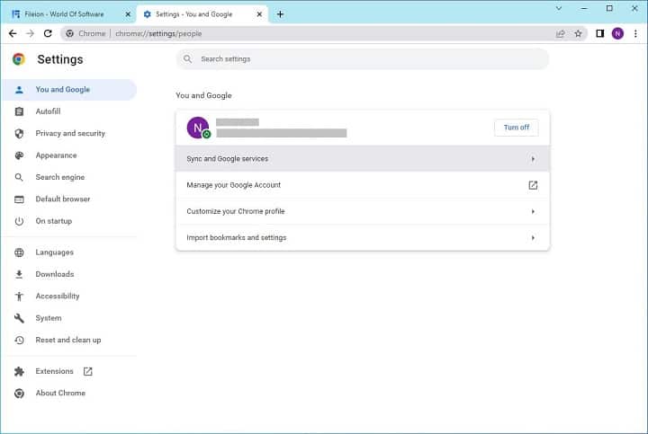Viewport: 648px width, 434px height.
Task: Click the Search engine magnifier icon
Action: coord(19,177)
